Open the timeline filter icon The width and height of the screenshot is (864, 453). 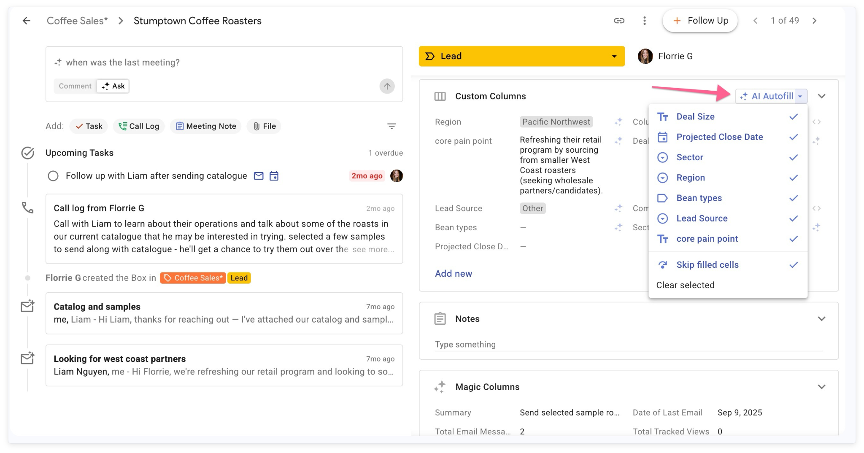coord(391,126)
